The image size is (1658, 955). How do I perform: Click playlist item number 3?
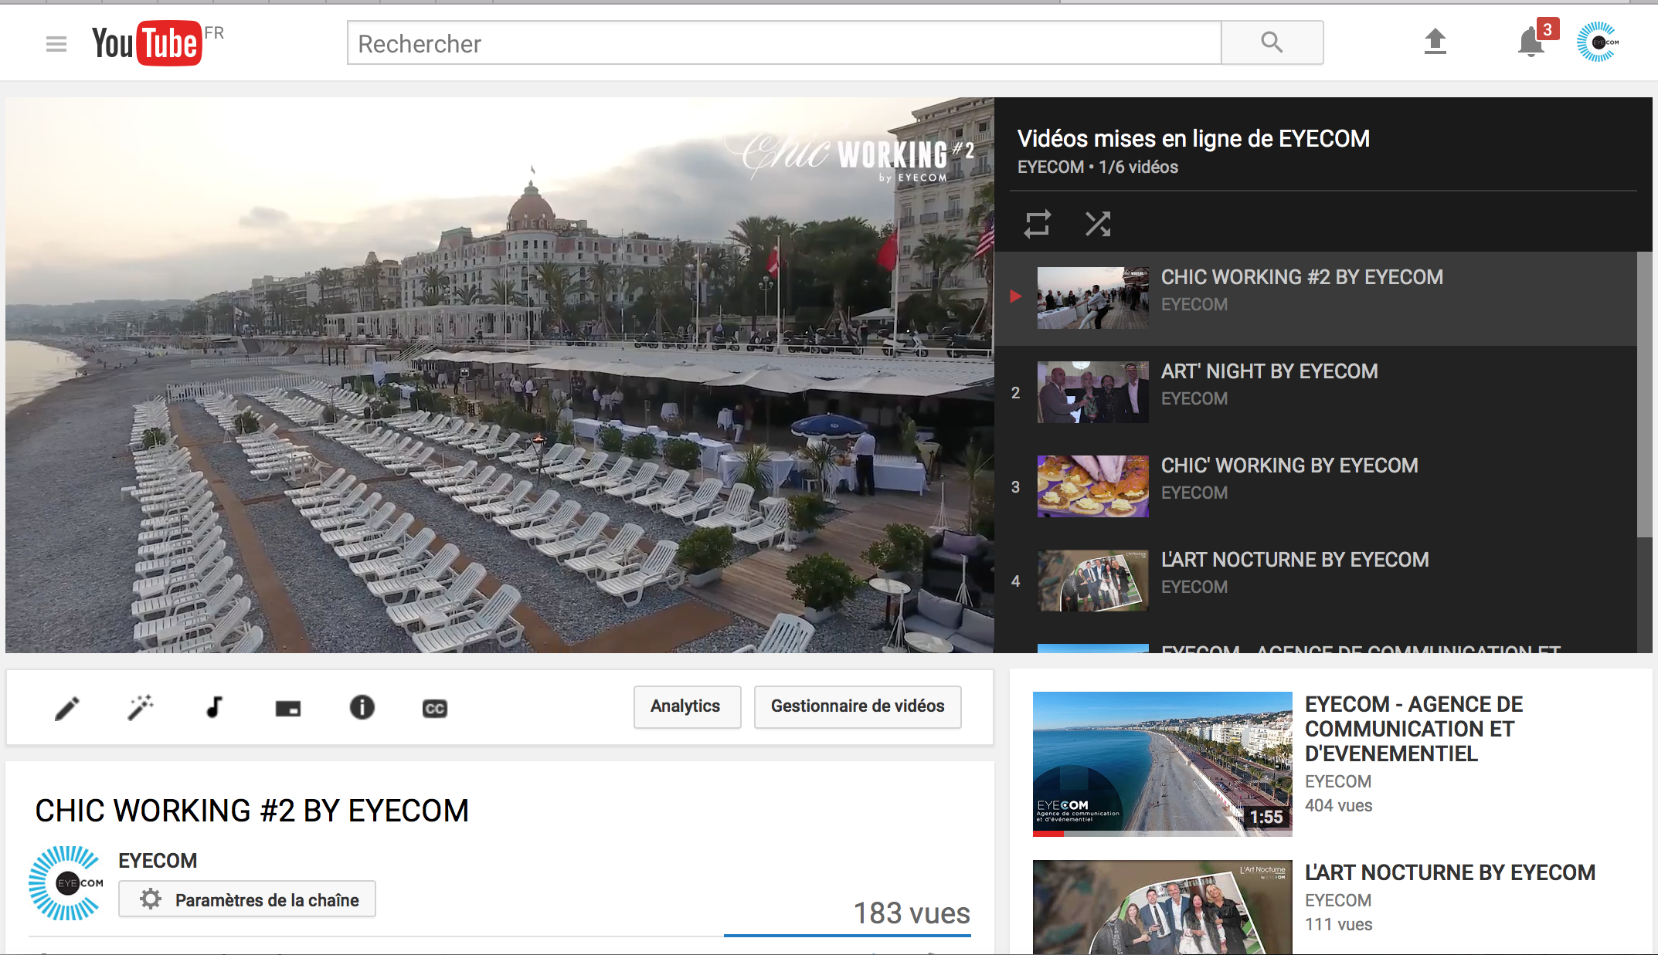point(1016,487)
